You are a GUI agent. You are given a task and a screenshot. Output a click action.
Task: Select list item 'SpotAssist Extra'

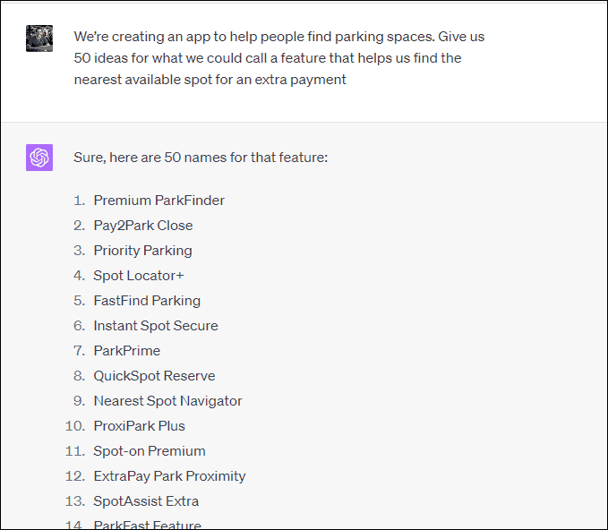coord(146,501)
